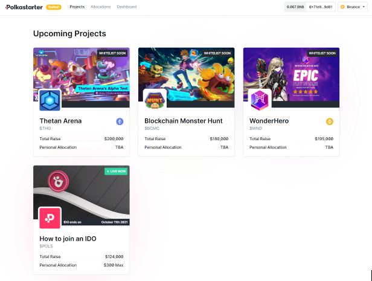Open the Thetan Arena project title
Screen dimensions: 372x281
pos(60,121)
